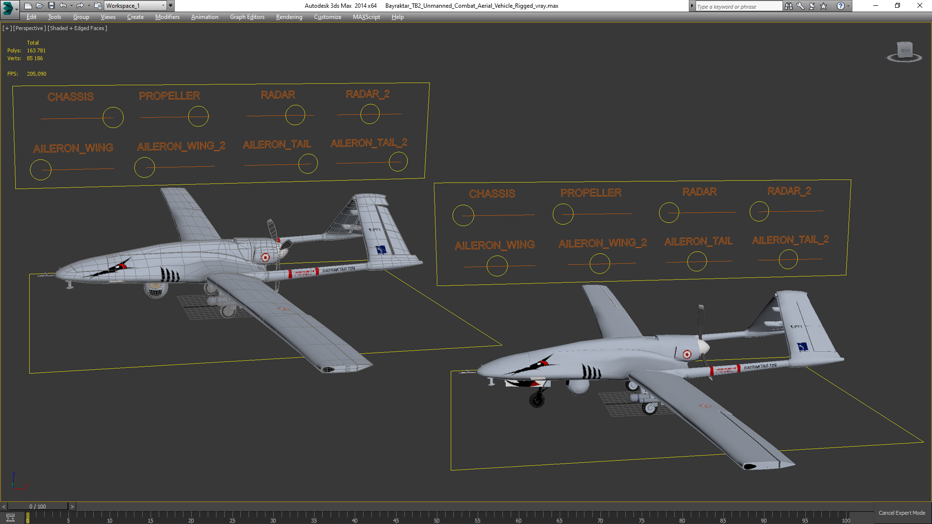This screenshot has width=932, height=524.
Task: Click the RADAR slider circle in right rig panel
Action: coord(669,213)
